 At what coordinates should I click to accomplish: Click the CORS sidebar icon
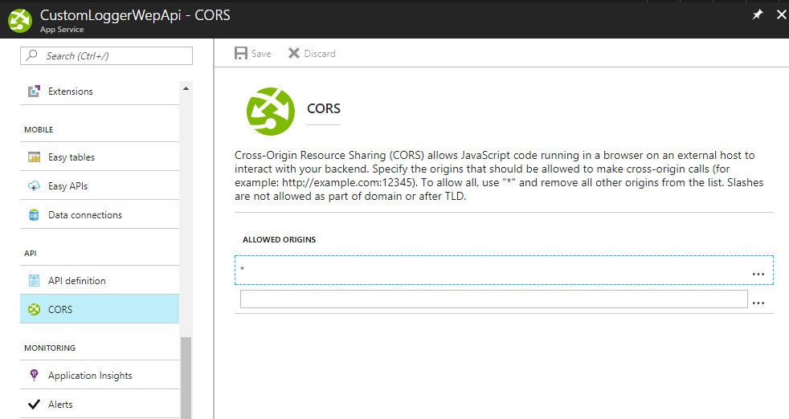pyautogui.click(x=34, y=309)
